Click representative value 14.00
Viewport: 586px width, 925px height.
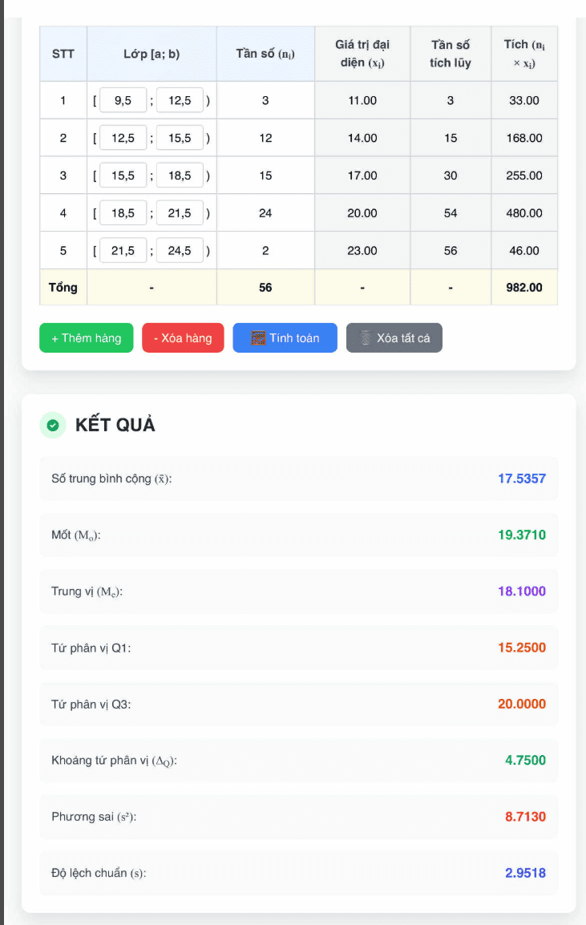(x=362, y=138)
